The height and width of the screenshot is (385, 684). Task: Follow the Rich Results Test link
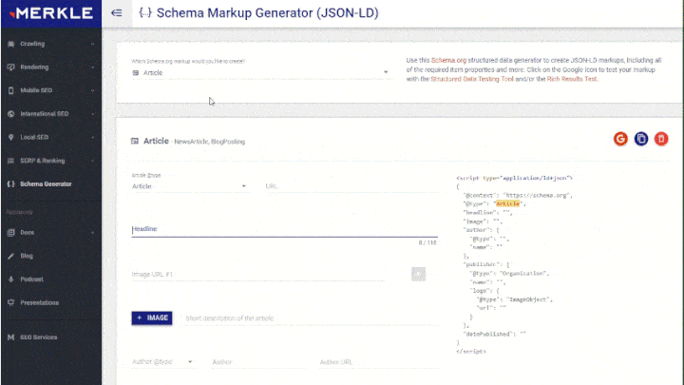click(572, 79)
